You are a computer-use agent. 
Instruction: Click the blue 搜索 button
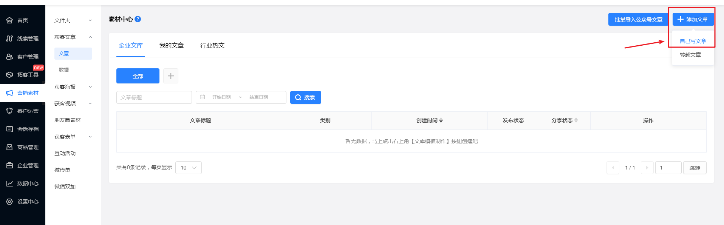(x=306, y=97)
